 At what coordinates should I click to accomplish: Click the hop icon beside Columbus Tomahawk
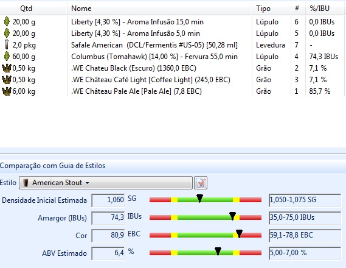pos(7,56)
